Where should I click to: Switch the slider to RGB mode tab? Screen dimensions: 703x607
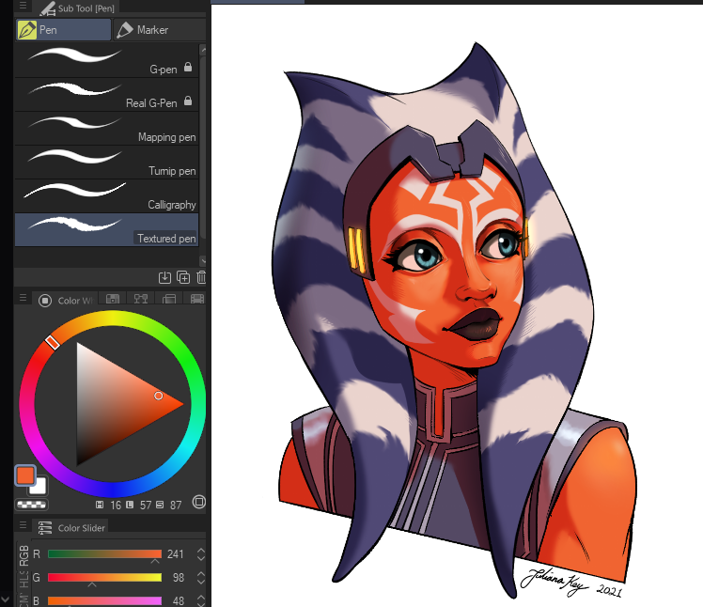coord(23,556)
